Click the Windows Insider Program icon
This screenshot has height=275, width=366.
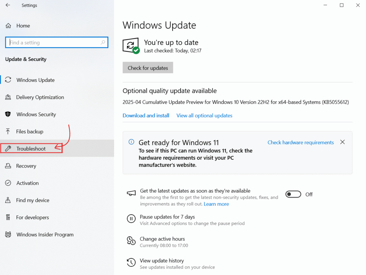[8, 235]
